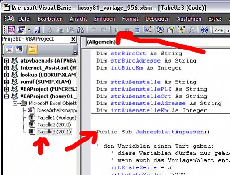The height and width of the screenshot is (175, 230).
Task: Select sumif (SUMIF.XLAM) project
Action: pos(46,82)
